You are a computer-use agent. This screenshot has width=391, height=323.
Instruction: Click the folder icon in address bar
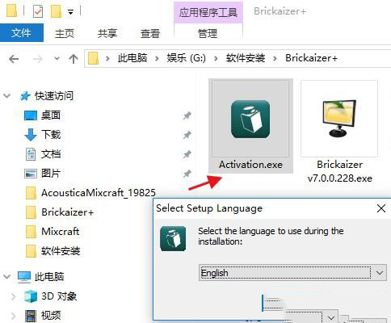(x=93, y=58)
